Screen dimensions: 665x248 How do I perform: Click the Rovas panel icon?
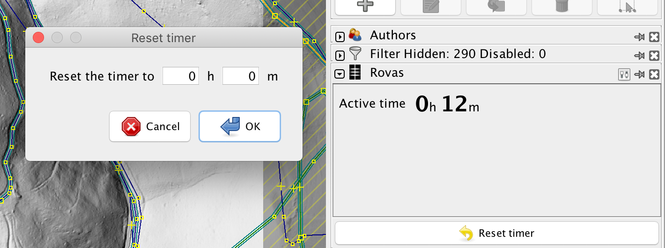click(x=355, y=73)
